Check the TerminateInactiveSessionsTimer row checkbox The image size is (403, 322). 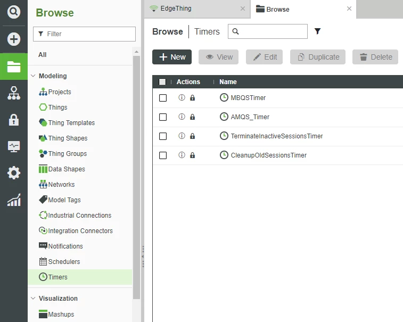163,136
